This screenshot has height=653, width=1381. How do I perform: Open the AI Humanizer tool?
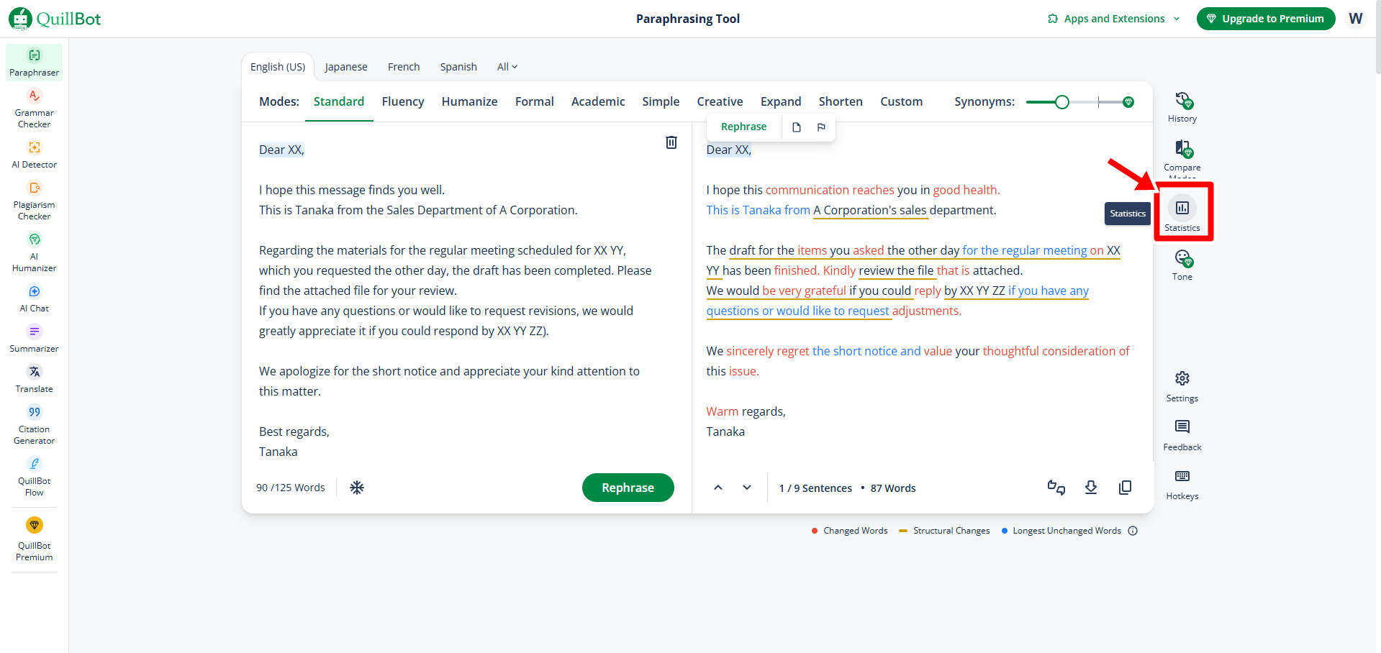coord(35,252)
